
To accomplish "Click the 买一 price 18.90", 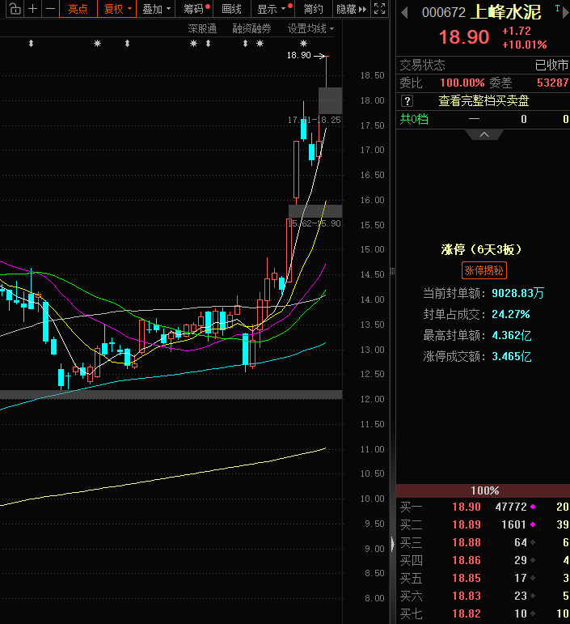I will click(467, 507).
